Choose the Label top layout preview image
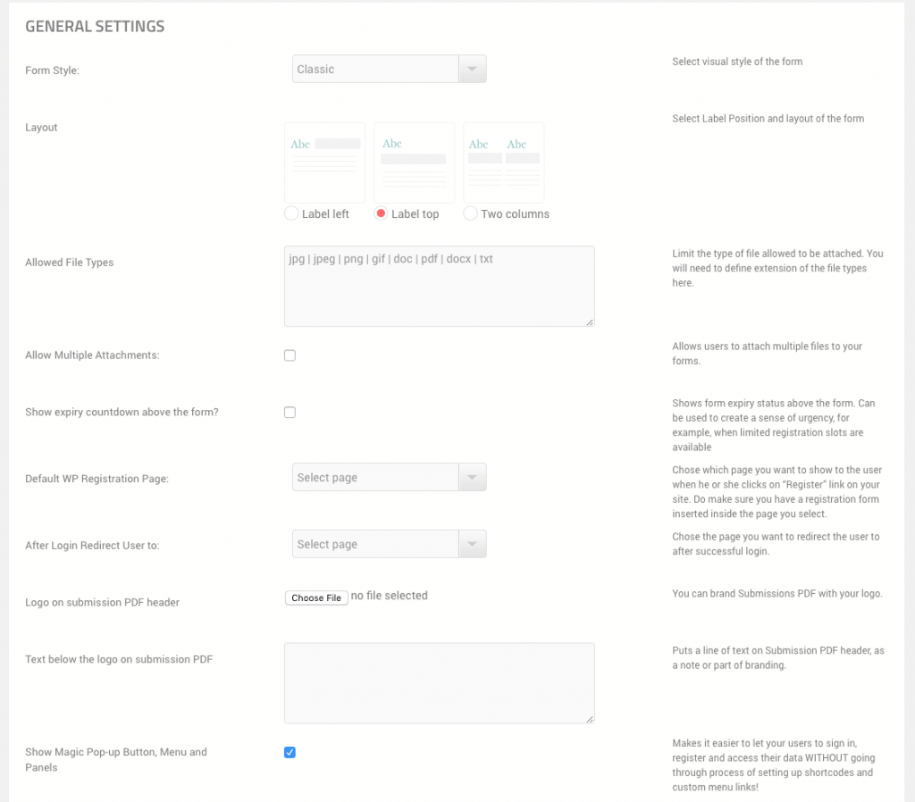This screenshot has height=802, width=915. coord(414,163)
